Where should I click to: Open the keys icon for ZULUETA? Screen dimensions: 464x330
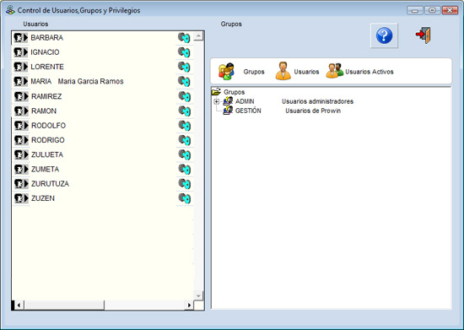[185, 154]
